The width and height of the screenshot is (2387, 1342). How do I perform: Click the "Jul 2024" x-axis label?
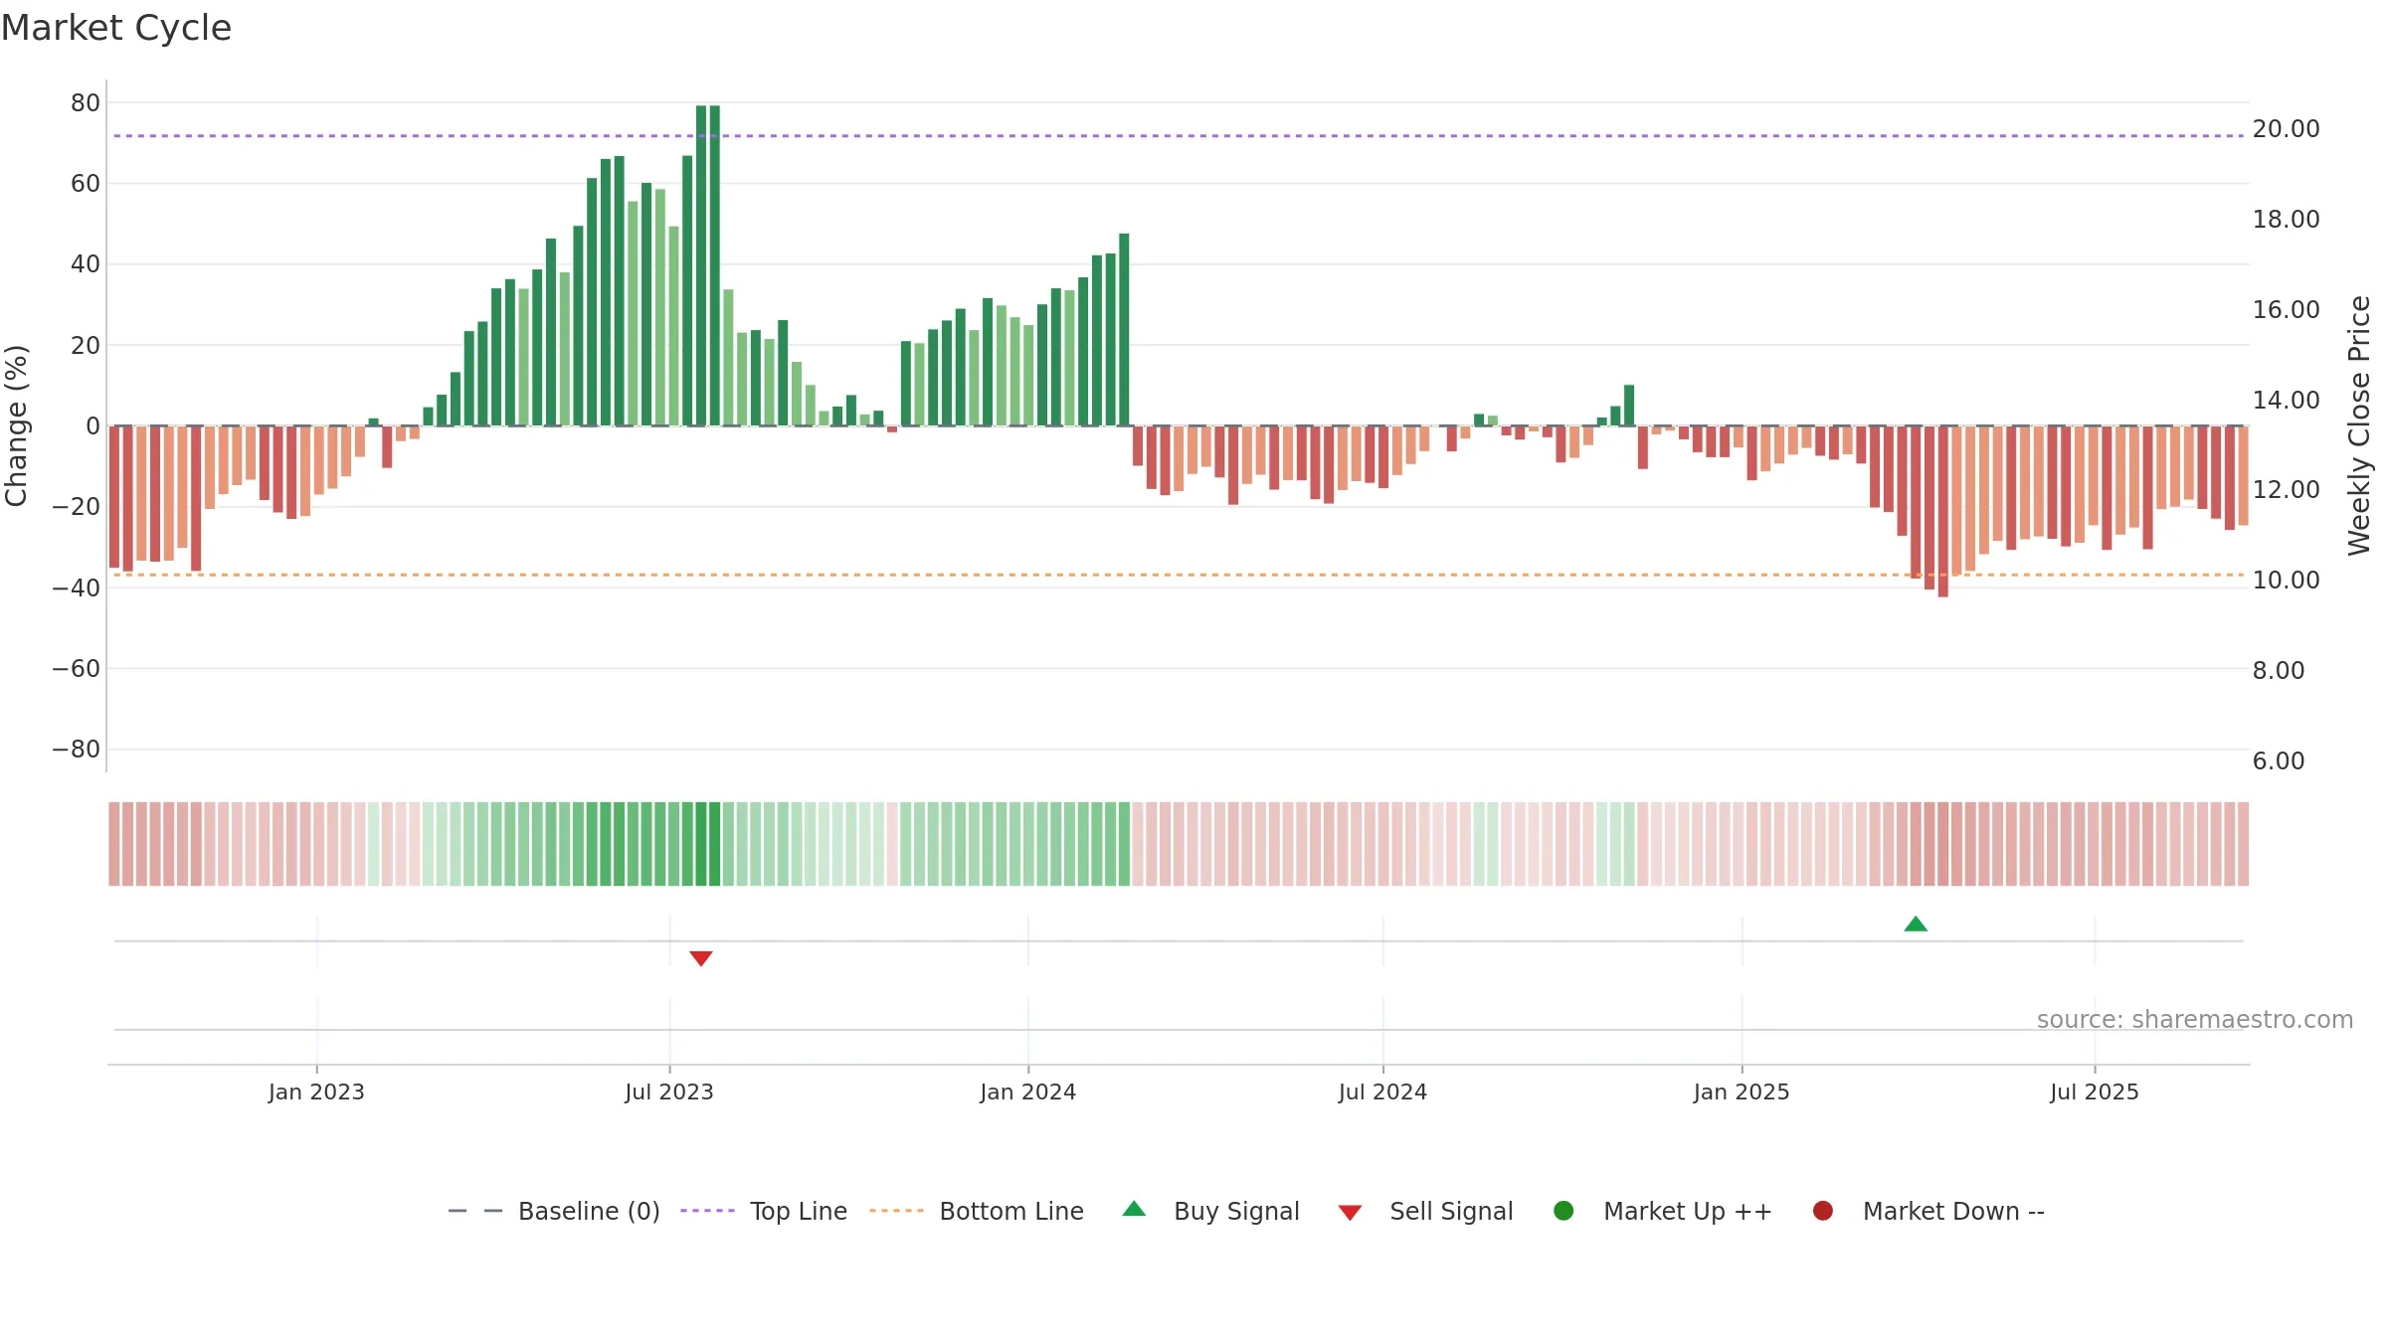coord(1382,1092)
